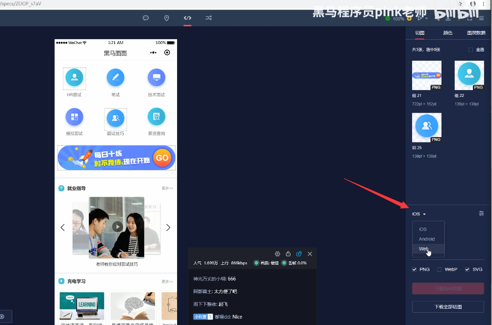This screenshot has height=325, width=492.
Task: Close the live stream chat panel
Action: point(310,254)
